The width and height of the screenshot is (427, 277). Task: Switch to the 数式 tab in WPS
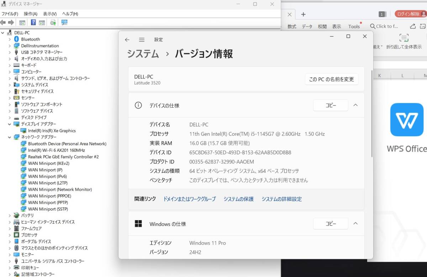[x=292, y=26]
